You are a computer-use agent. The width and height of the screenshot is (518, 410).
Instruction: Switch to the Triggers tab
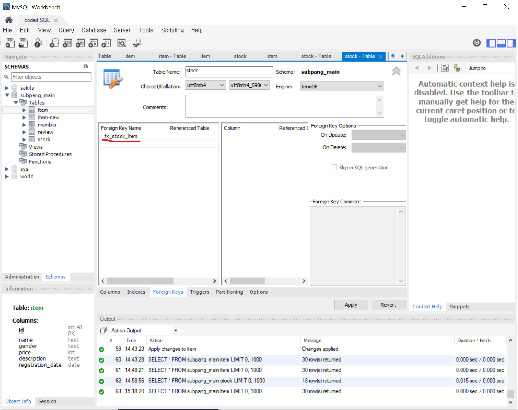point(200,292)
